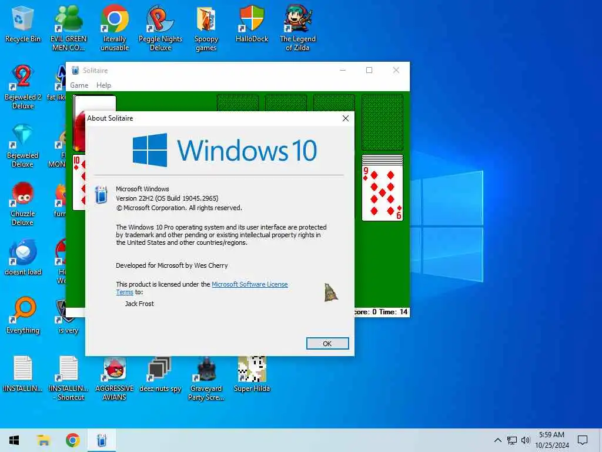
Task: Show hidden system tray icons
Action: [x=497, y=440]
